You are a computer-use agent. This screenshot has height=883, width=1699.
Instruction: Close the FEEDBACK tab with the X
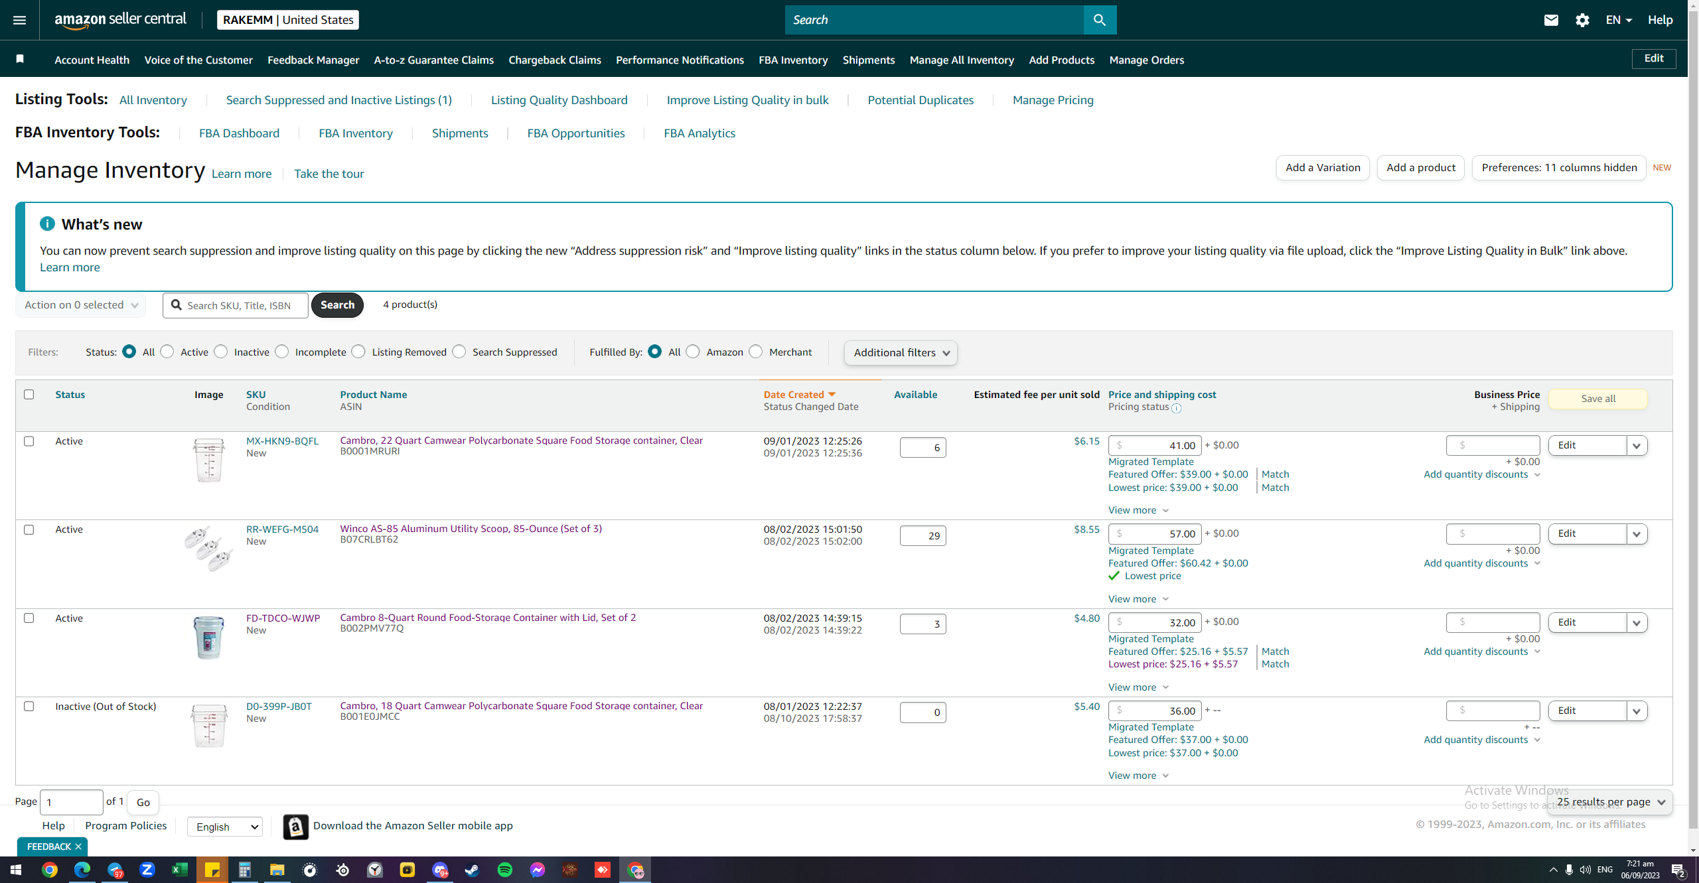pos(78,847)
